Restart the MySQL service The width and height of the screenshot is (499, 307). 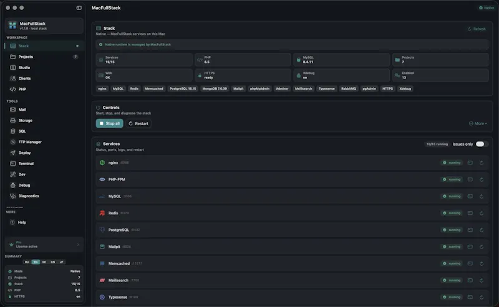coord(482,196)
